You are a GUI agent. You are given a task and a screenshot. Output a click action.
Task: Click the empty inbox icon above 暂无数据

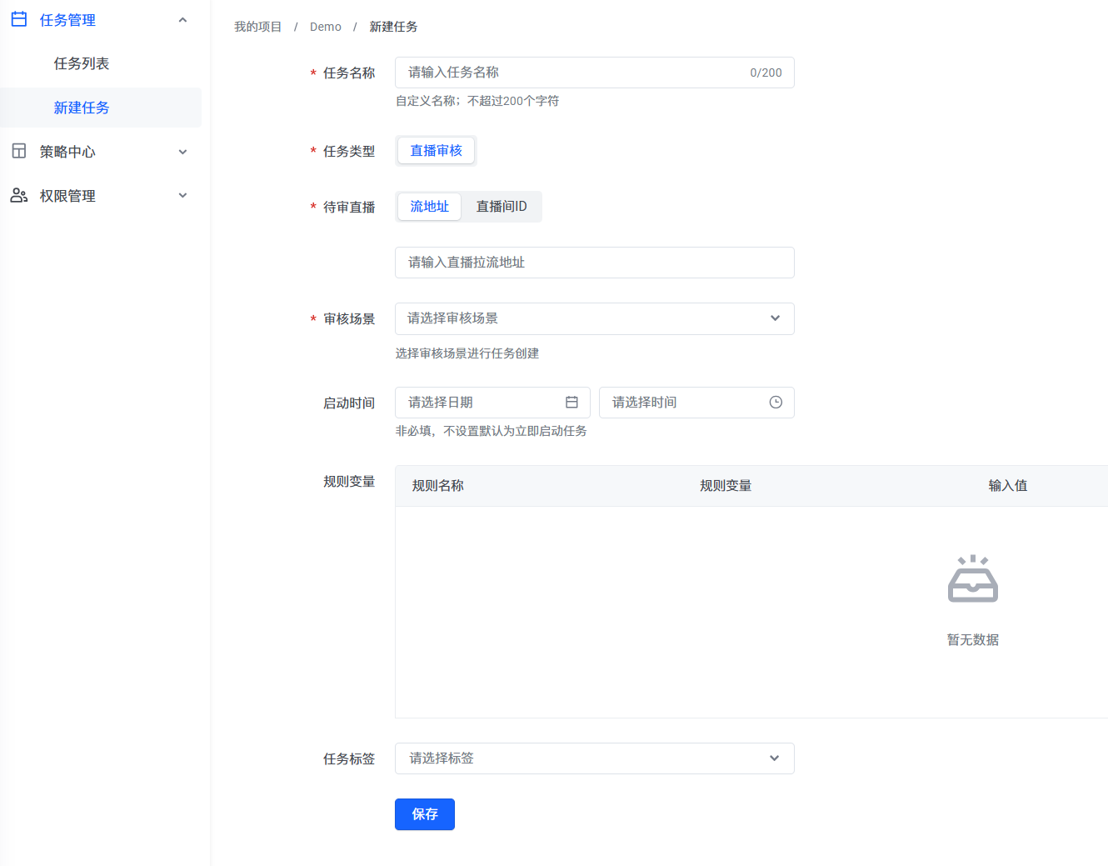[972, 578]
